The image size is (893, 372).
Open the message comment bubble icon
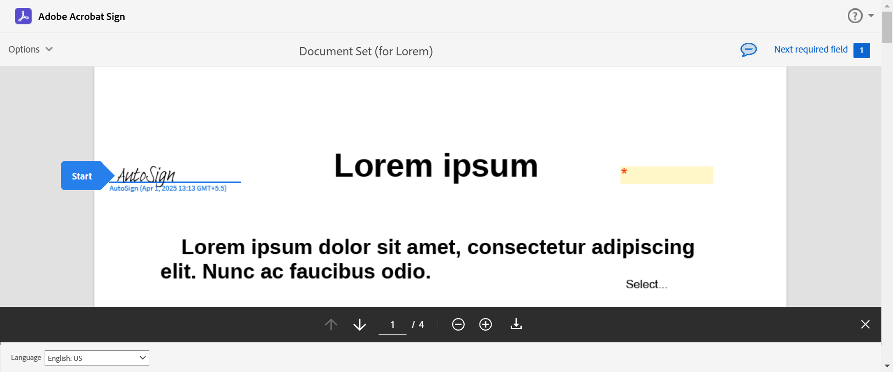[748, 49]
